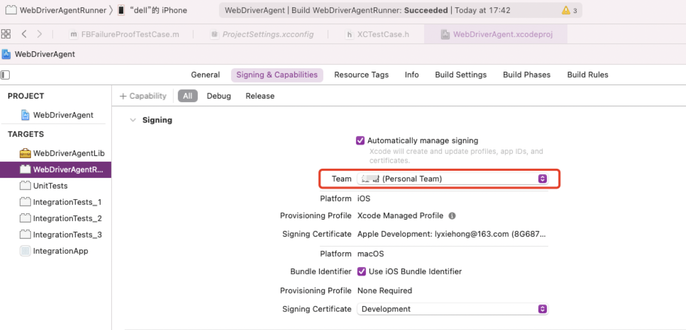Click the WebDriverAgent project file icon
The width and height of the screenshot is (686, 330).
point(25,115)
